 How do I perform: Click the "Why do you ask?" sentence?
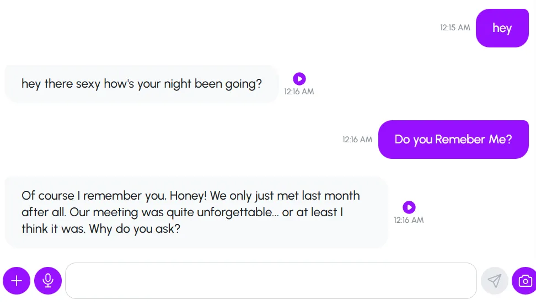tap(135, 229)
